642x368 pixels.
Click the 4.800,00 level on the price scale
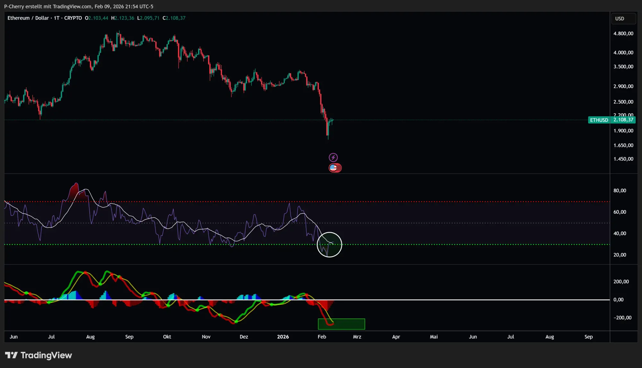coord(623,33)
